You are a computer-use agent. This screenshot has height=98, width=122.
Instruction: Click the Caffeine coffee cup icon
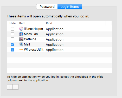point(21,39)
